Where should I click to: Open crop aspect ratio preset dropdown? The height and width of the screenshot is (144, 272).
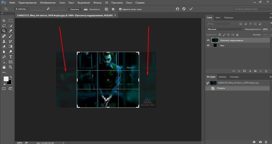pyautogui.click(x=22, y=9)
